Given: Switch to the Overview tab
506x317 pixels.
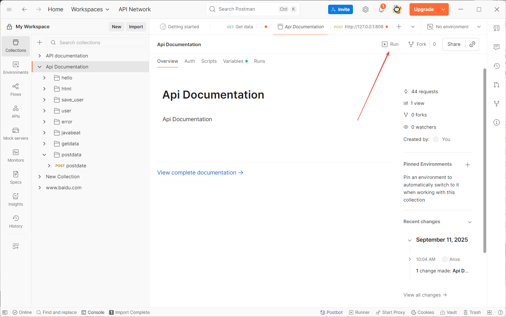Looking at the screenshot, I should [x=168, y=61].
